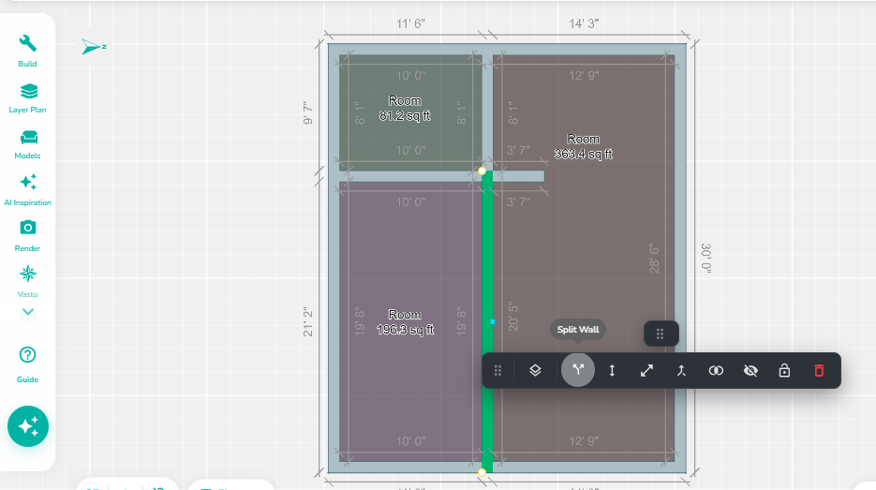The image size is (876, 490).
Task: Click the Split Wall tool
Action: pos(578,370)
